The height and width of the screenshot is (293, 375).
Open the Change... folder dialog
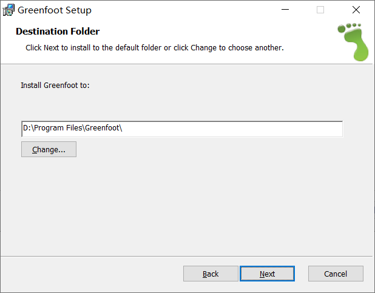[x=49, y=149]
